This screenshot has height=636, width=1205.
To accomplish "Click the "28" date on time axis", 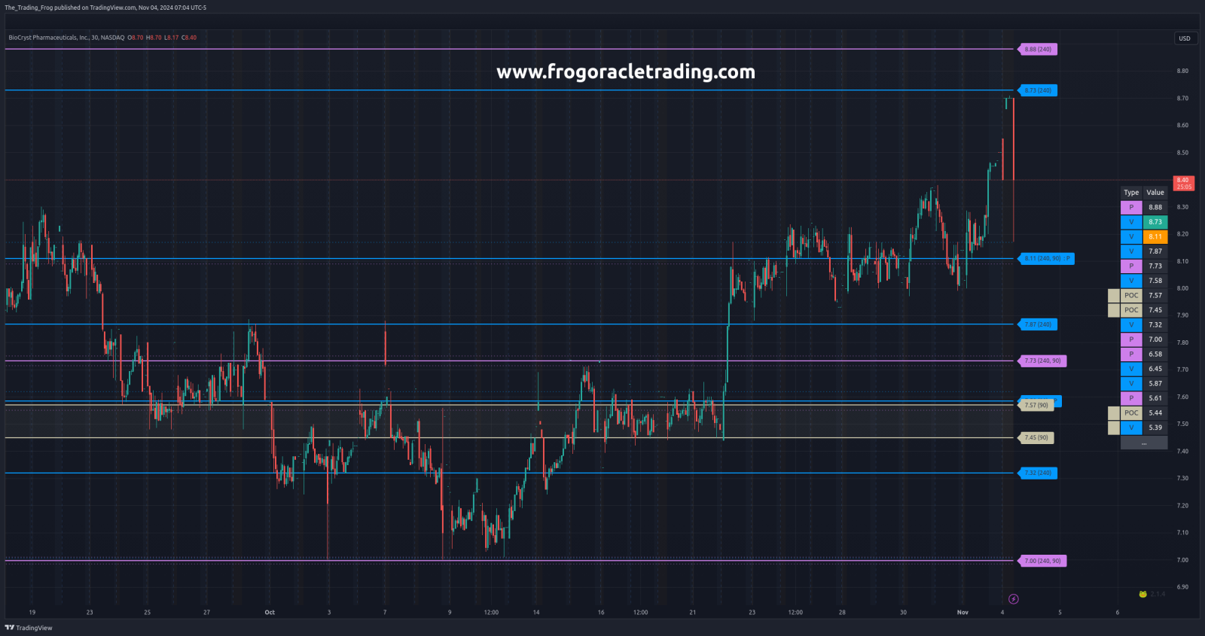I will [842, 613].
